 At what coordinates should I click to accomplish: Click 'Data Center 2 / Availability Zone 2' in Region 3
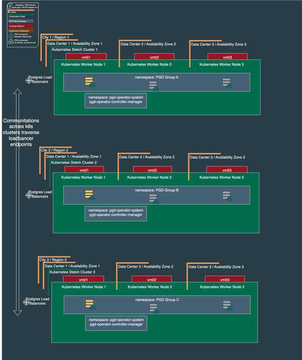145,267
